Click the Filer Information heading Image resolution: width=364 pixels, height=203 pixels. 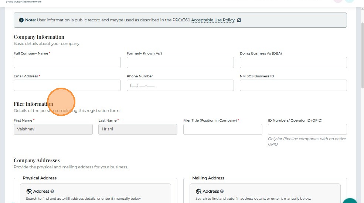(x=33, y=104)
